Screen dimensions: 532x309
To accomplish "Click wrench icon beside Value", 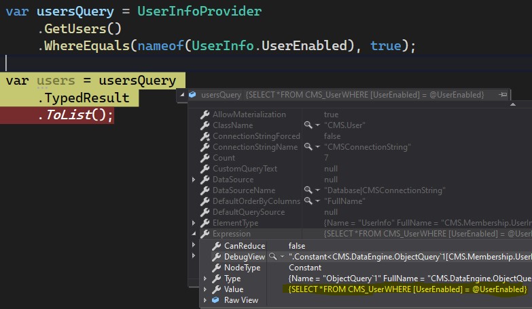I will pyautogui.click(x=216, y=289).
